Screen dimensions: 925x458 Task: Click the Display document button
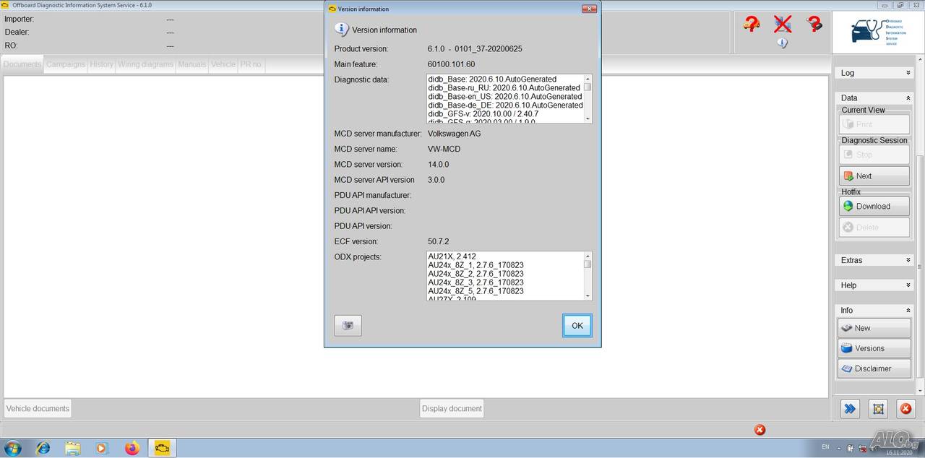[x=452, y=409]
